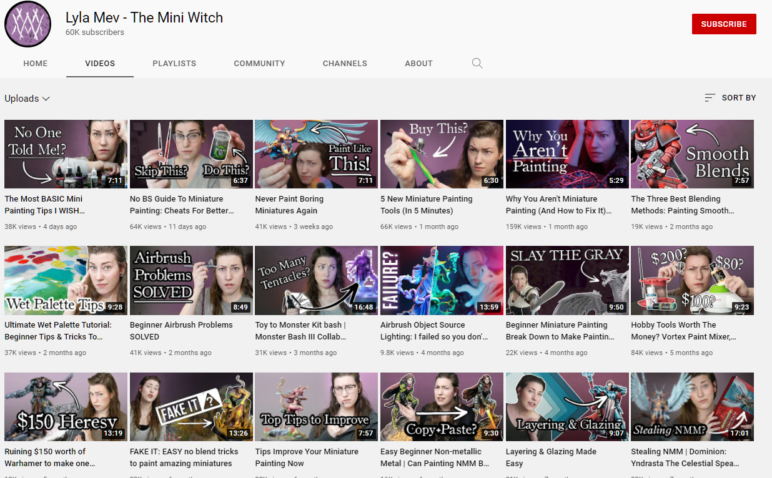Open 'Ultimate Wet Palette Tutorial' title link

point(58,331)
